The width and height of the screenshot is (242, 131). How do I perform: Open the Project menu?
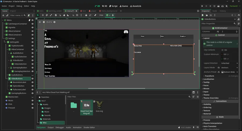pos(11,6)
